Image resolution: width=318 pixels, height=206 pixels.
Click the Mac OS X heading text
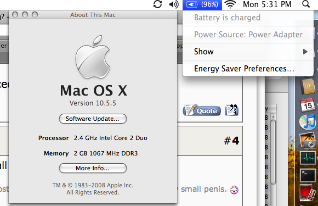point(94,91)
